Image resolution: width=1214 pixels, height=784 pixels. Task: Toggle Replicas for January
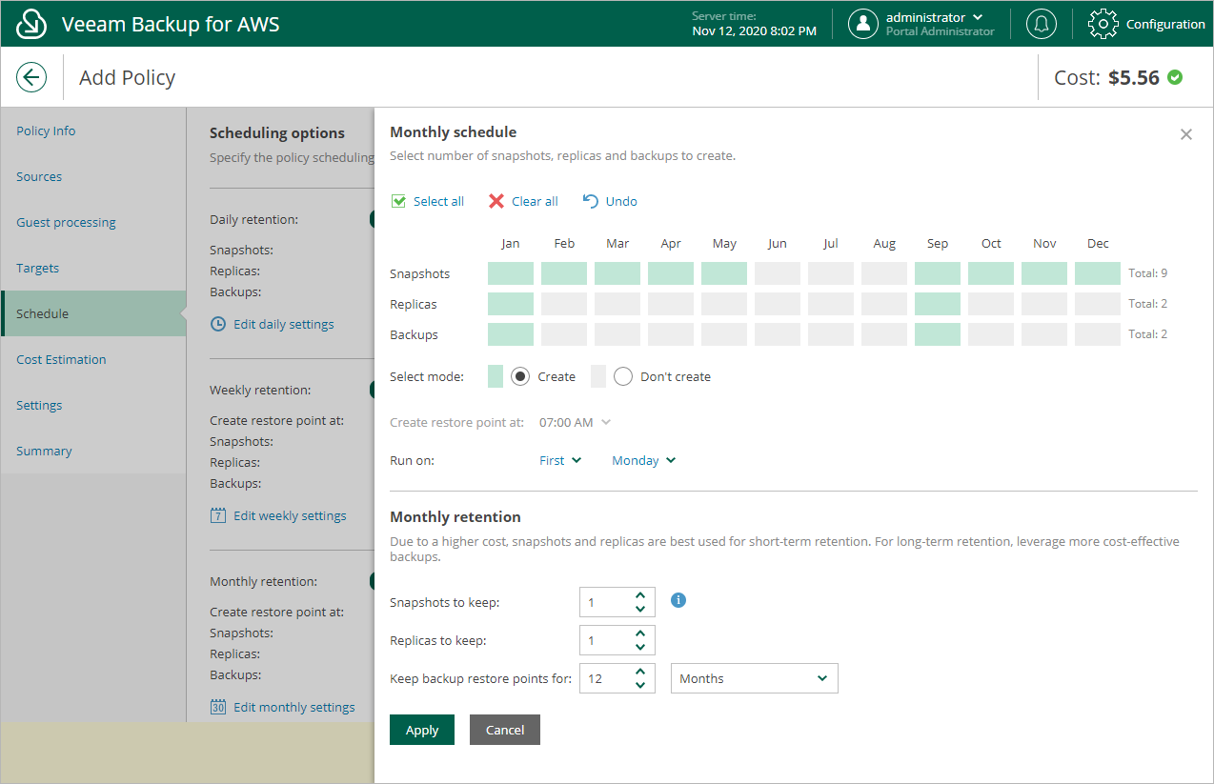coord(511,304)
